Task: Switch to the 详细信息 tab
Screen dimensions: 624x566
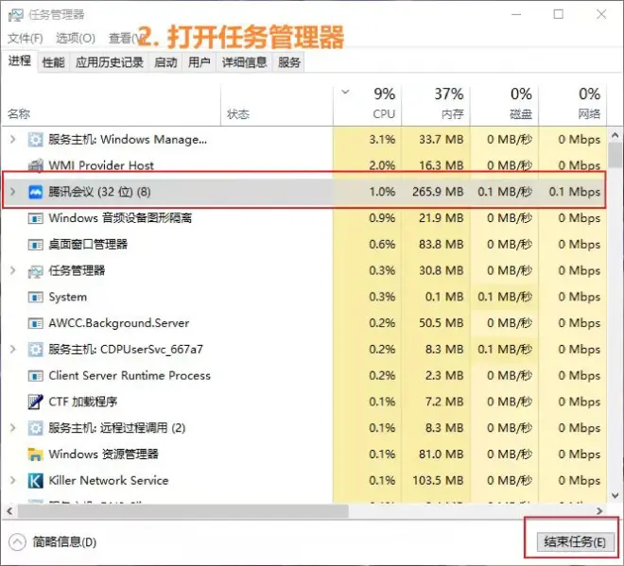Action: [x=244, y=62]
